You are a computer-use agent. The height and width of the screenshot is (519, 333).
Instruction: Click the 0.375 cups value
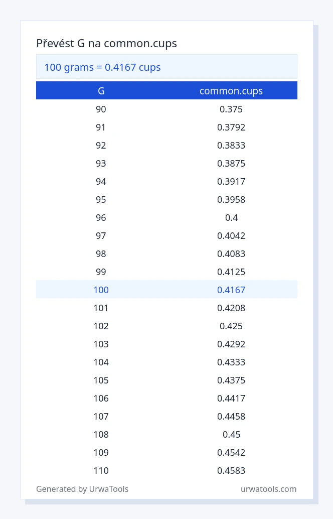(x=231, y=109)
